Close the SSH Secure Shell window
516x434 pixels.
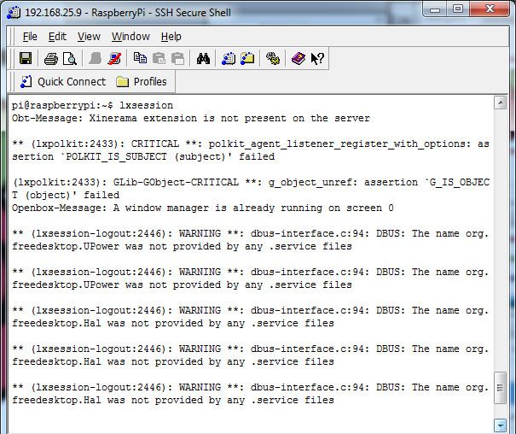coord(490,9)
